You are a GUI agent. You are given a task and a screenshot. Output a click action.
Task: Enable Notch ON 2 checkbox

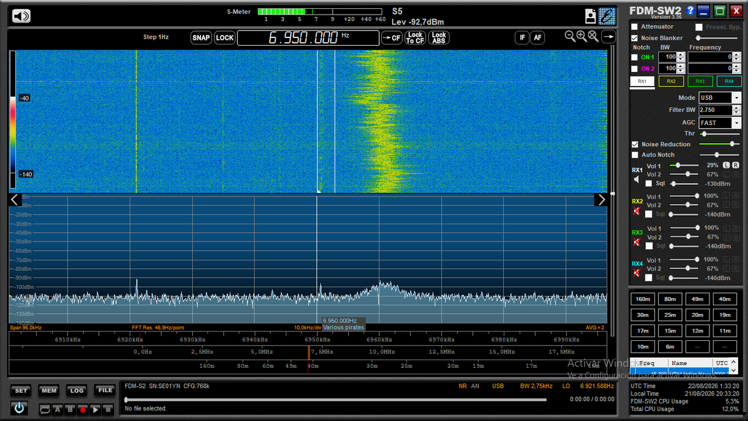point(635,69)
